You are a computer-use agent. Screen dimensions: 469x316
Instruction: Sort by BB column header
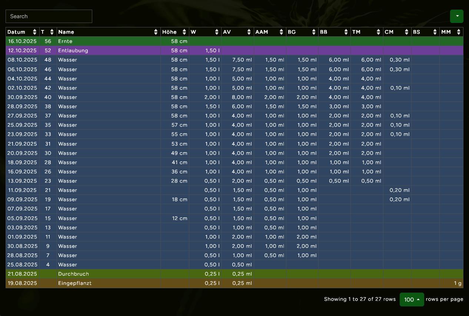pyautogui.click(x=346, y=32)
